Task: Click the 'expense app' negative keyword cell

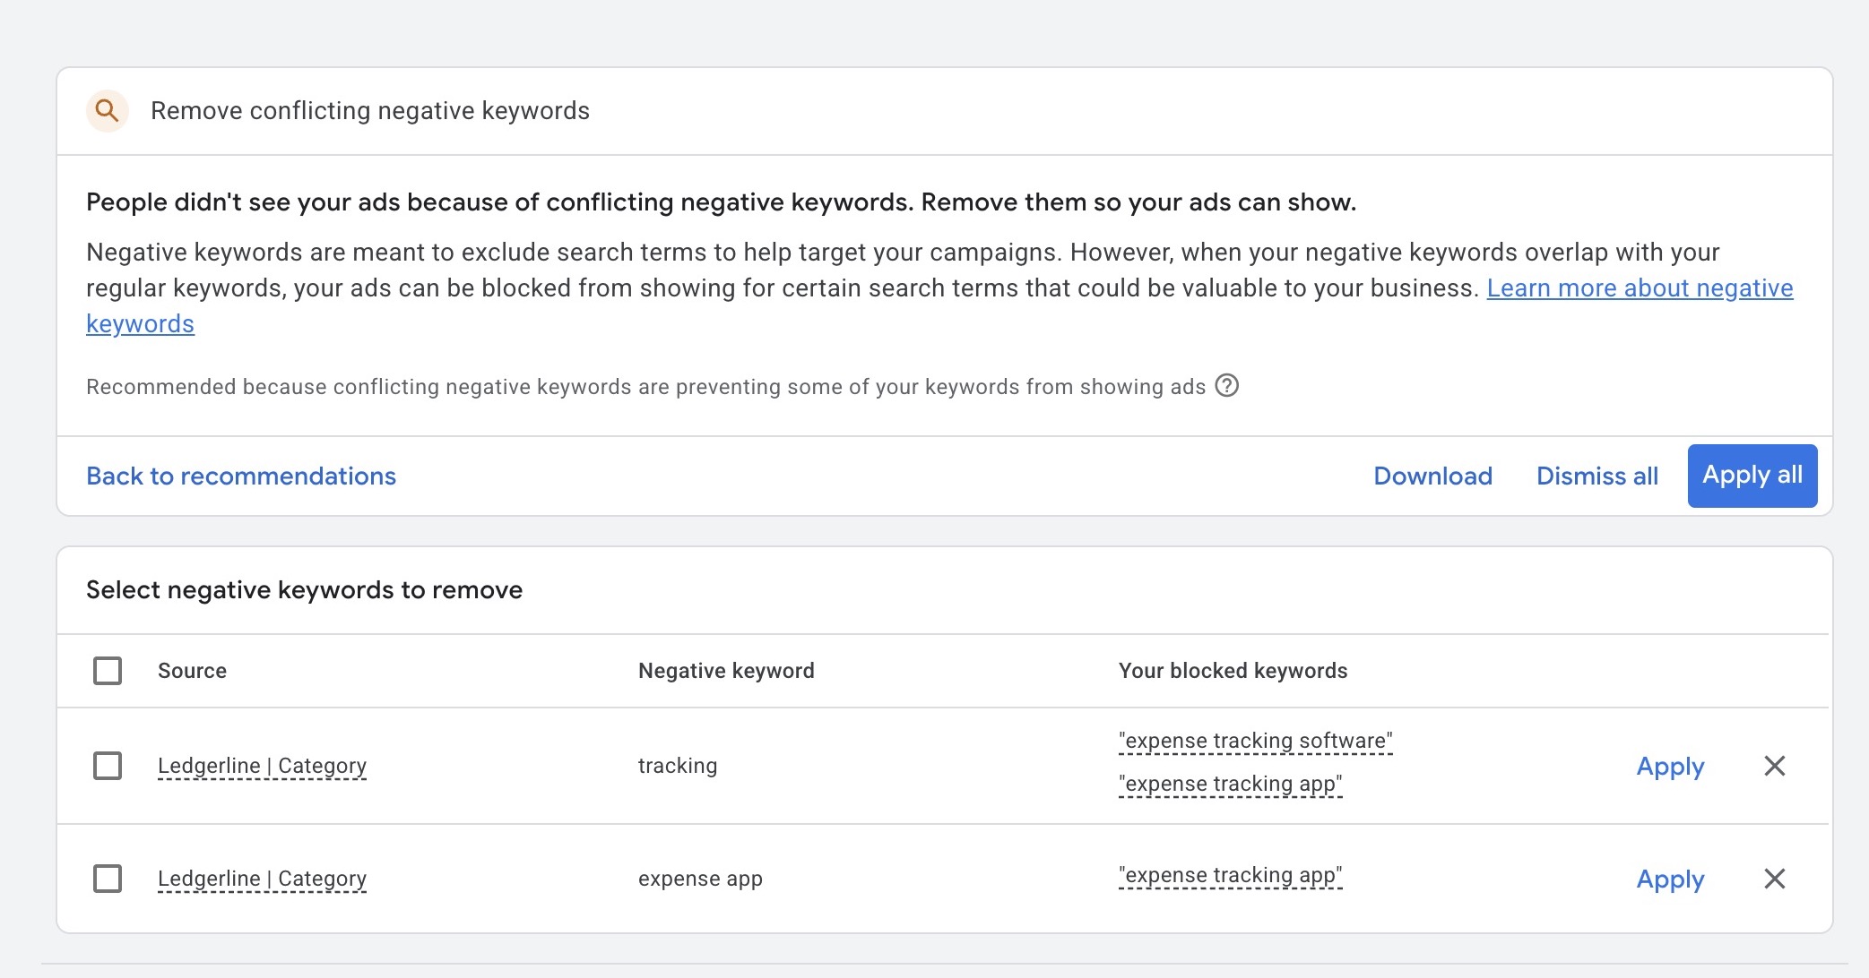Action: [700, 879]
